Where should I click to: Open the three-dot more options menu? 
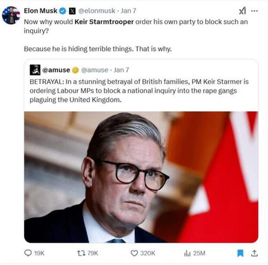(254, 11)
